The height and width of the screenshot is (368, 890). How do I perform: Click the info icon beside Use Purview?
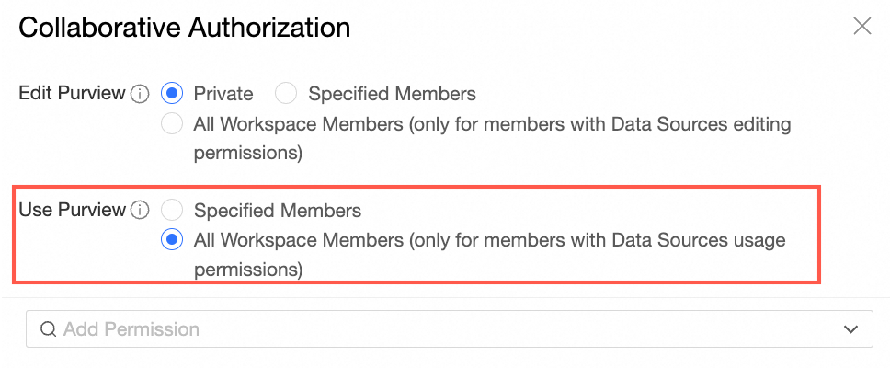[140, 211]
